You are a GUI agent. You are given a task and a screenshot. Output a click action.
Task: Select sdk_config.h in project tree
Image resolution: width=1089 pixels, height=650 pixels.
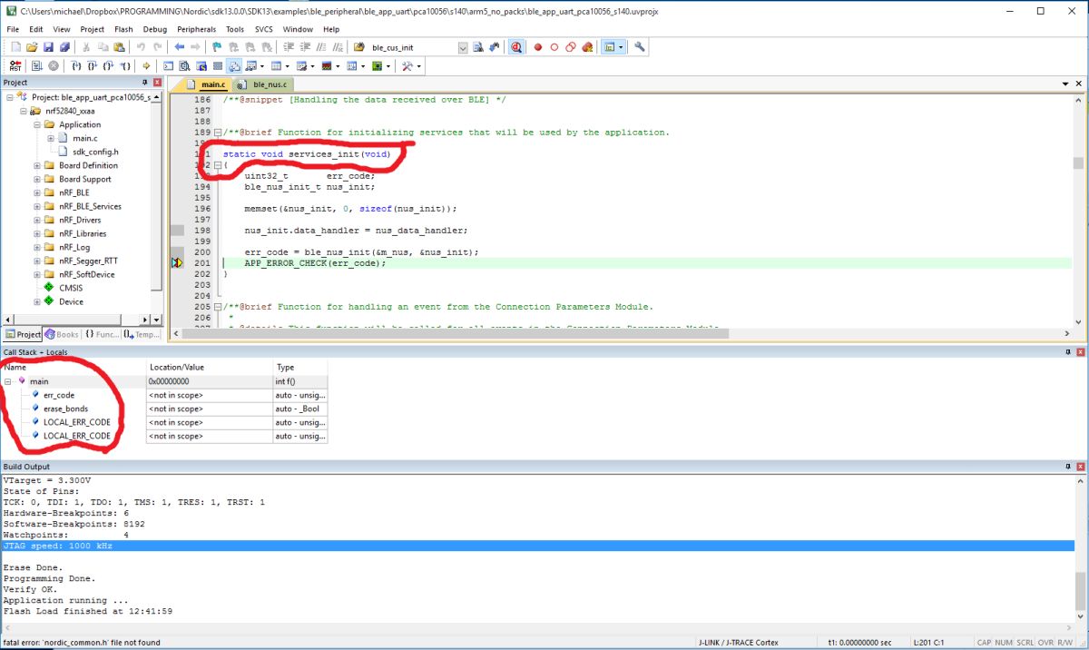[x=95, y=152]
